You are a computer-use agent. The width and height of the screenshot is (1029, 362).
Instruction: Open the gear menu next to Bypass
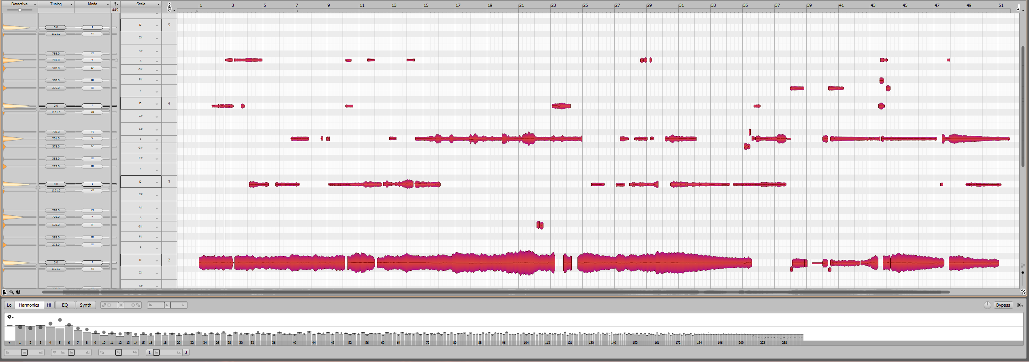coord(1020,305)
